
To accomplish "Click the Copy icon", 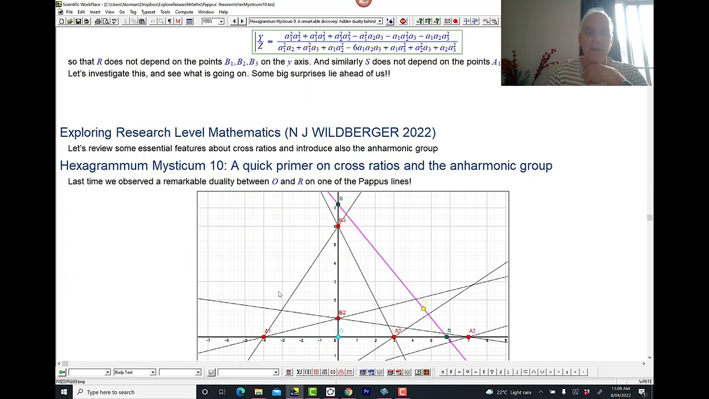I will click(x=133, y=21).
